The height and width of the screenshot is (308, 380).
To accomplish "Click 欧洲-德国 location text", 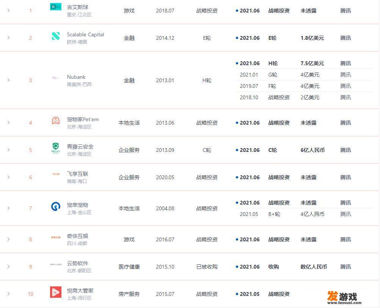I will (x=77, y=42).
